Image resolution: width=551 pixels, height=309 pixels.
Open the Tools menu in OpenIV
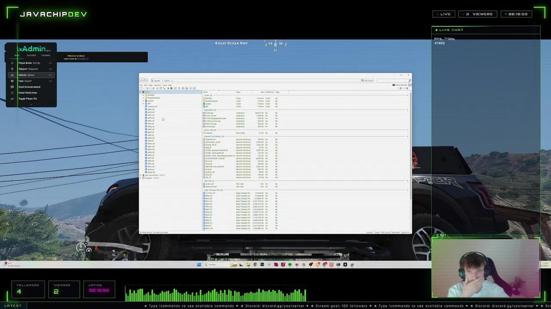(x=164, y=85)
